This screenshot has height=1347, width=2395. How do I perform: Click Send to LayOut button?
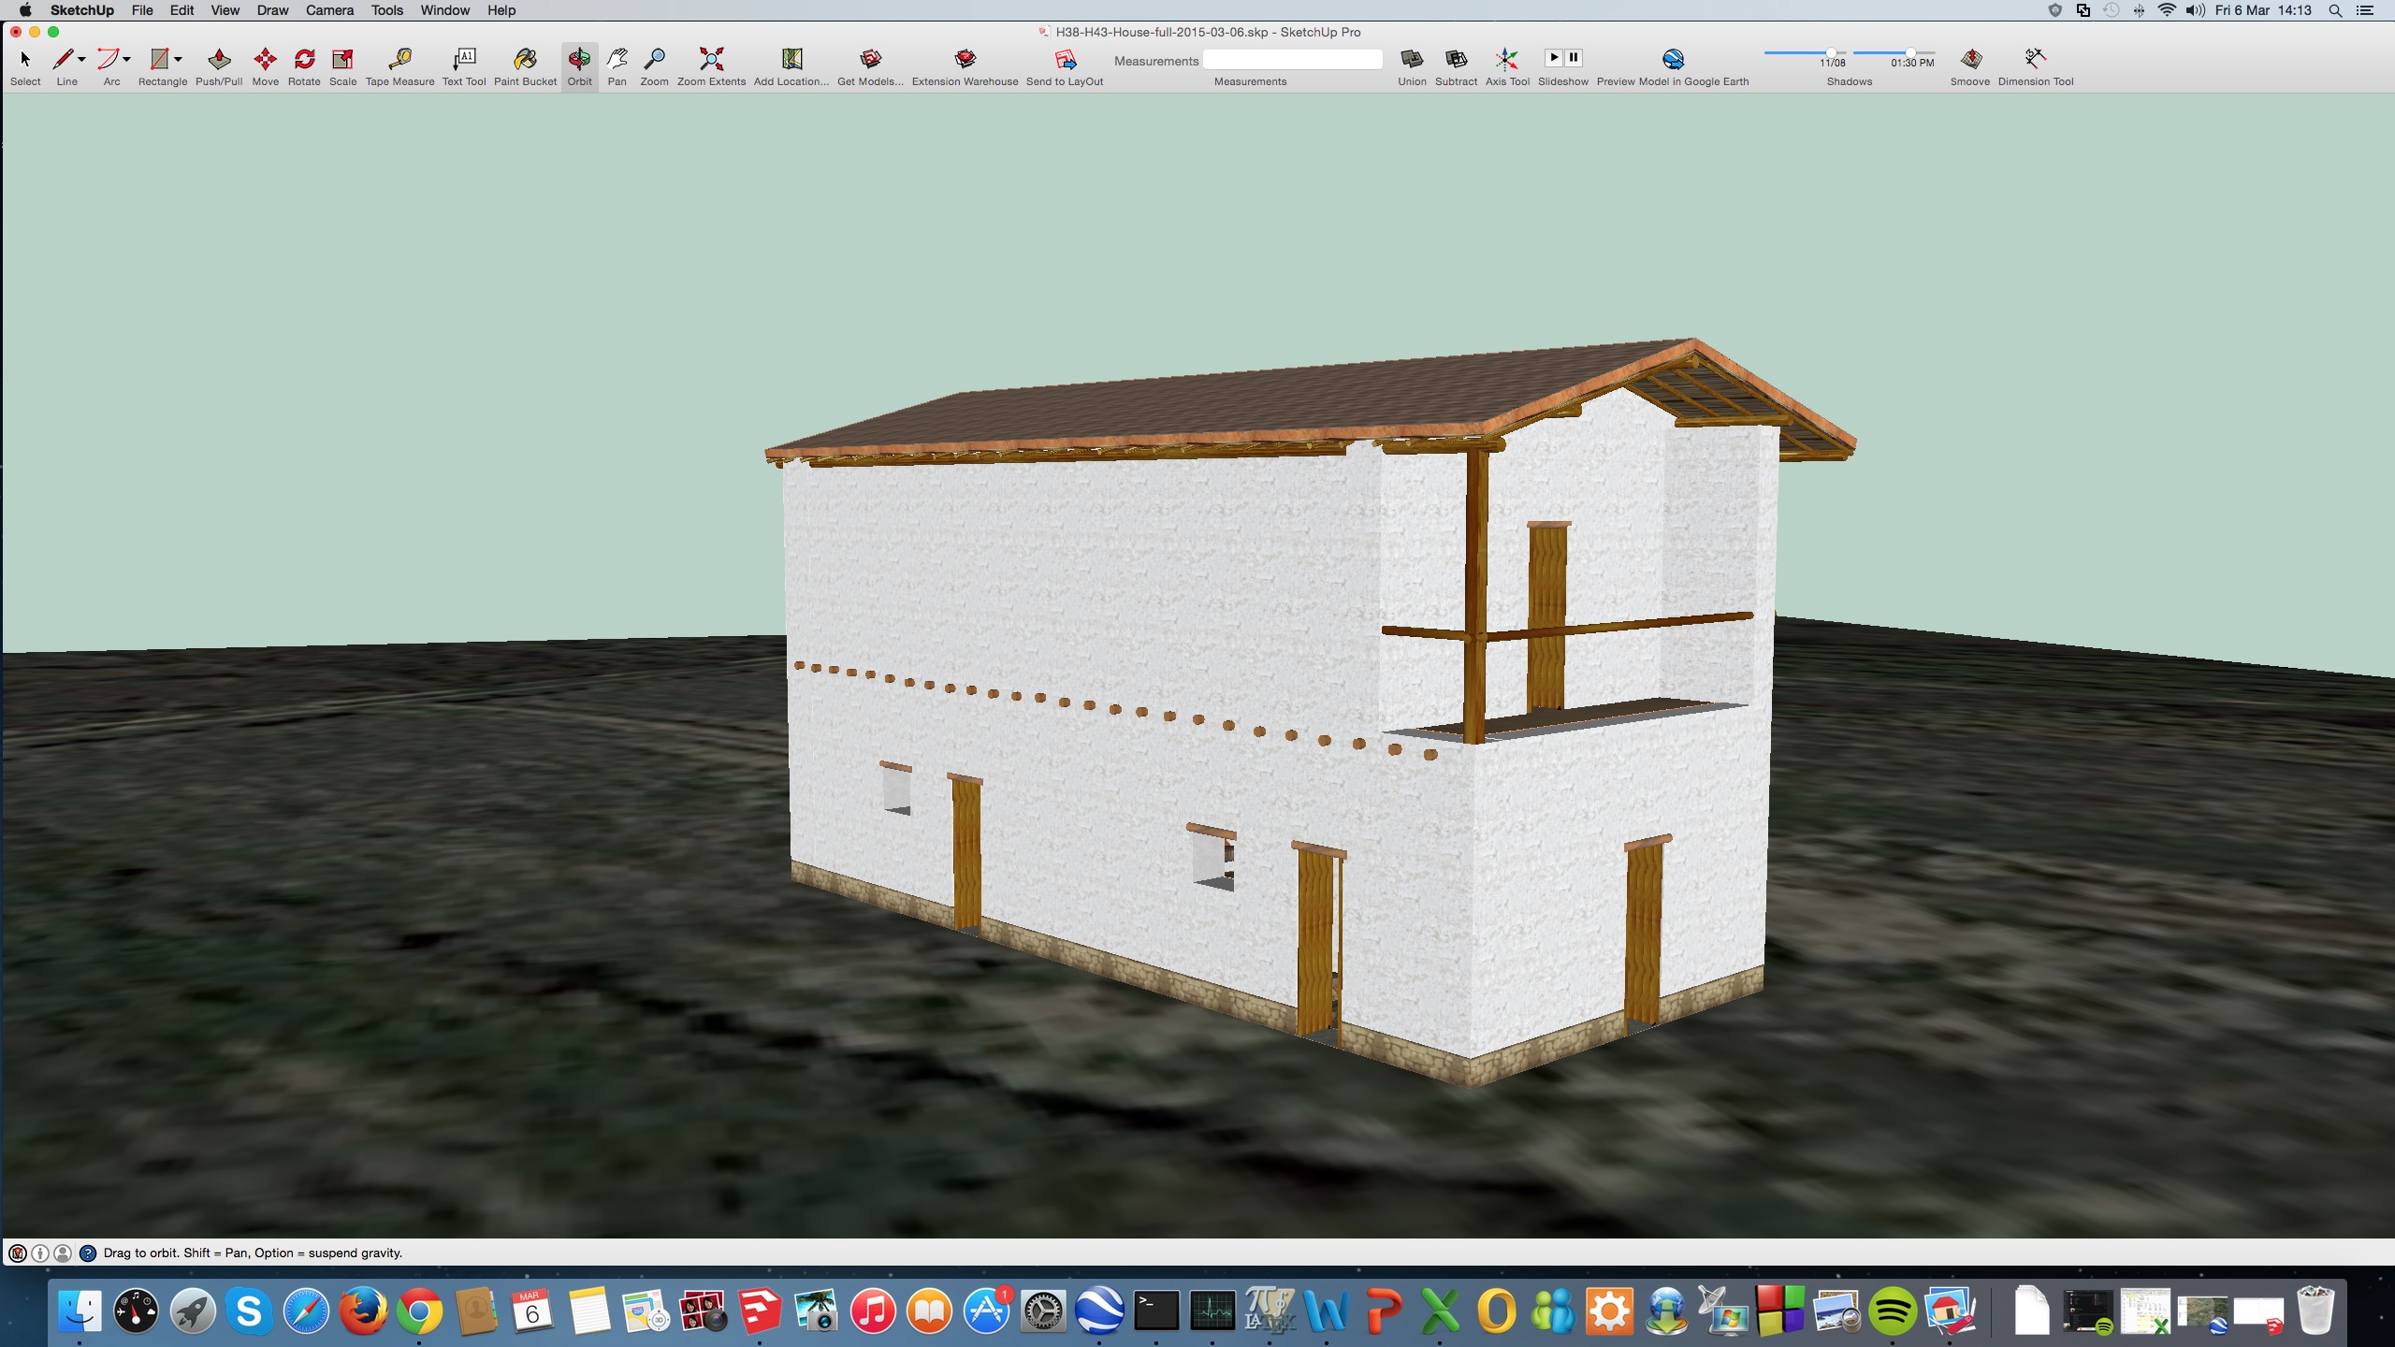[x=1065, y=60]
